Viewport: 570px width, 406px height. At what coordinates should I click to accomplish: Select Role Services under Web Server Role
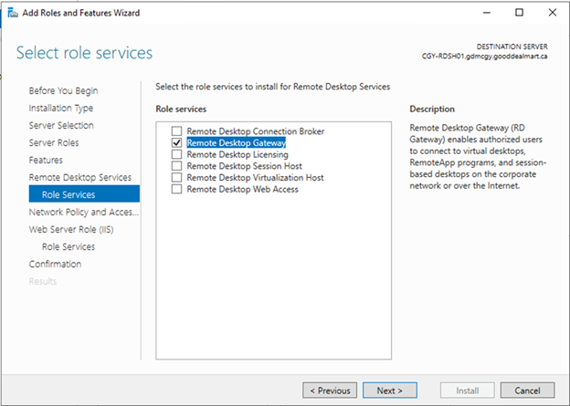click(x=69, y=247)
